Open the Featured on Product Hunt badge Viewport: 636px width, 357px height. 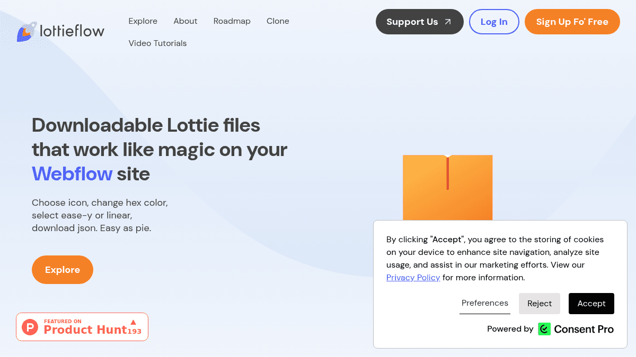[x=82, y=327]
